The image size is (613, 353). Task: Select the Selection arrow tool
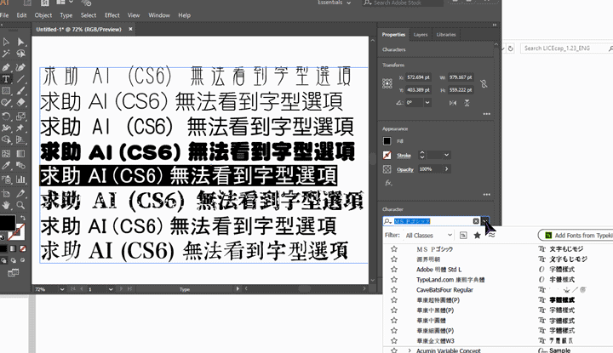pos(7,41)
